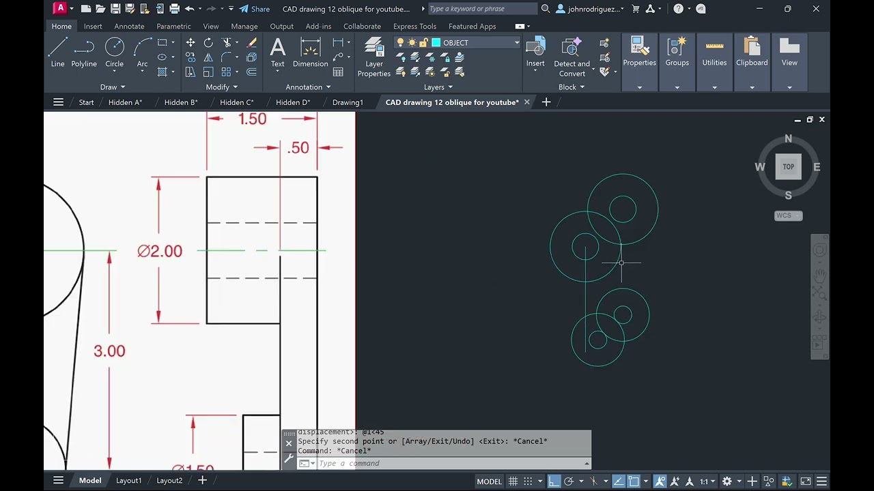Expand the Modify panel

pos(222,87)
